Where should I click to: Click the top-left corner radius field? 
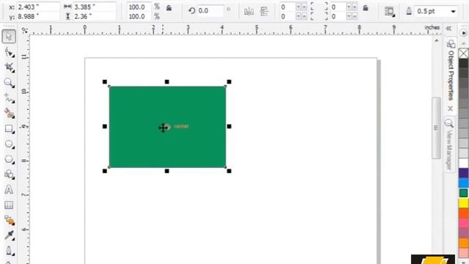pyautogui.click(x=287, y=7)
